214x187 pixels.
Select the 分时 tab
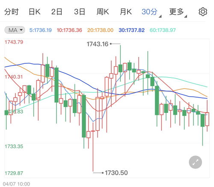coord(12,12)
